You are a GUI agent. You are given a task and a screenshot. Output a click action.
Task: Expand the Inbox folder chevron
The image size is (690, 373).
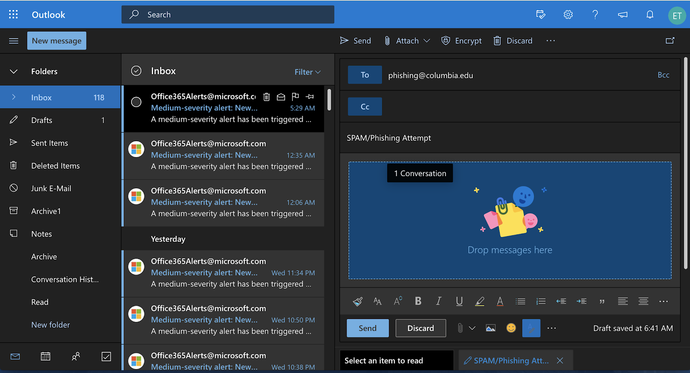(14, 97)
